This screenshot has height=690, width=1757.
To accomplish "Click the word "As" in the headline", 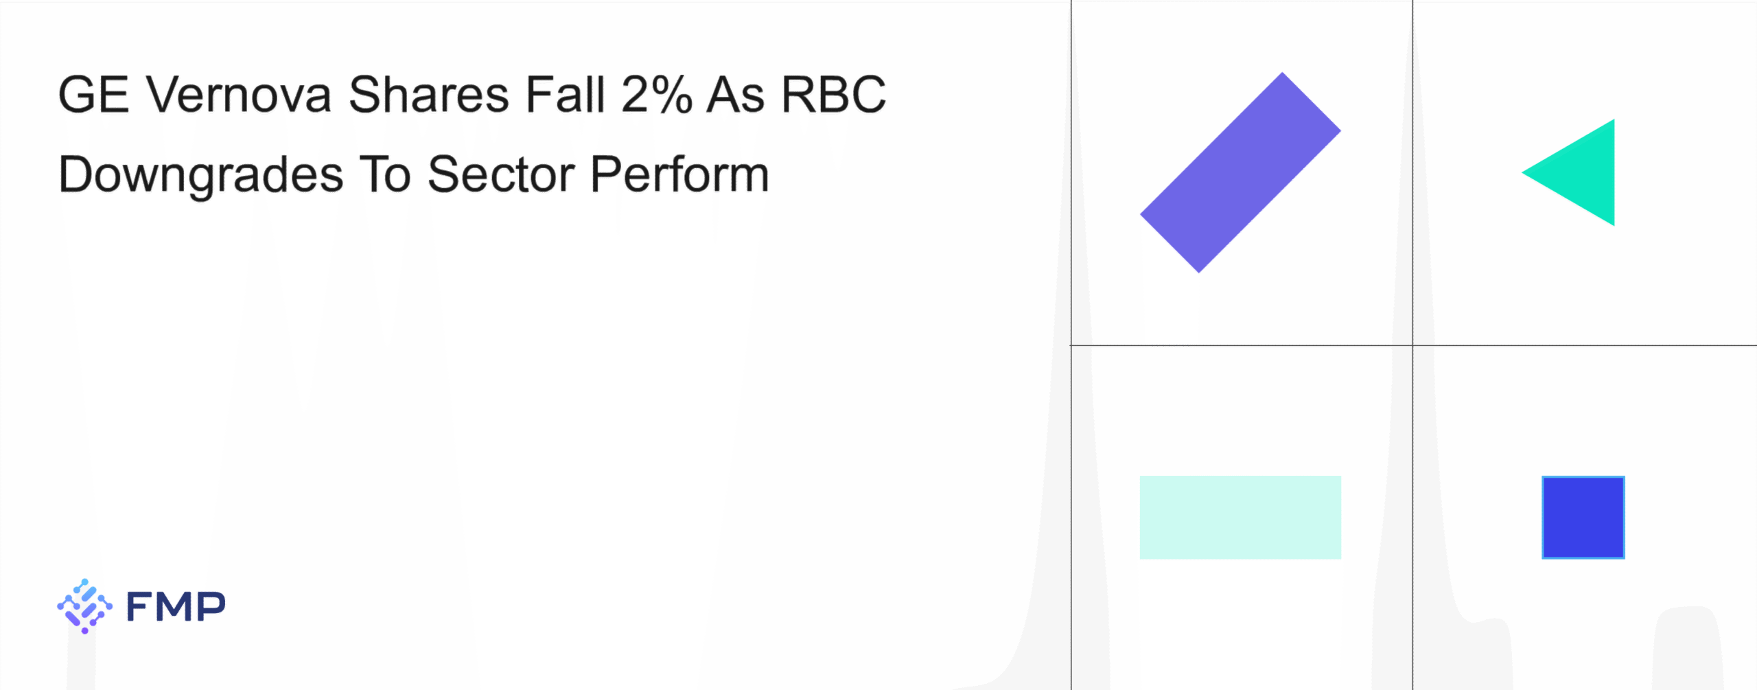I will pos(735,95).
